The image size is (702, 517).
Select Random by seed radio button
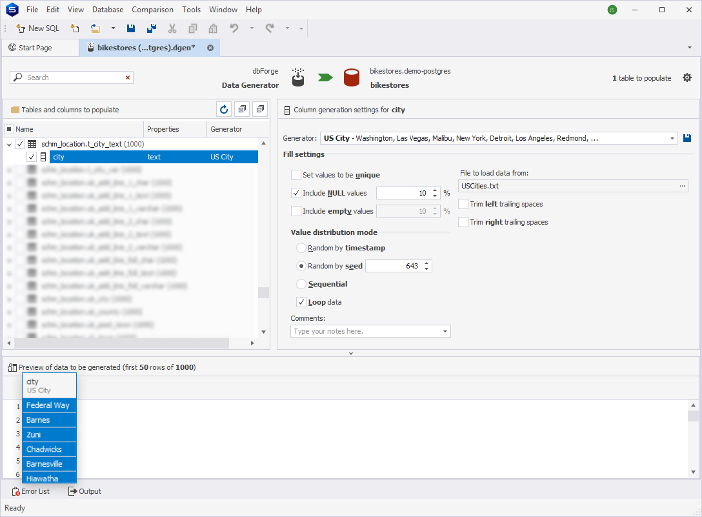(x=301, y=266)
